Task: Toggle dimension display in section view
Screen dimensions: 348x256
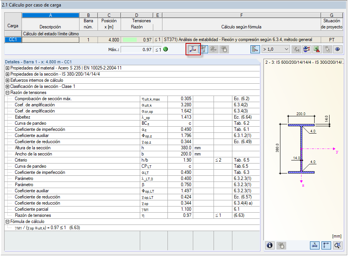Action: [x=315, y=246]
